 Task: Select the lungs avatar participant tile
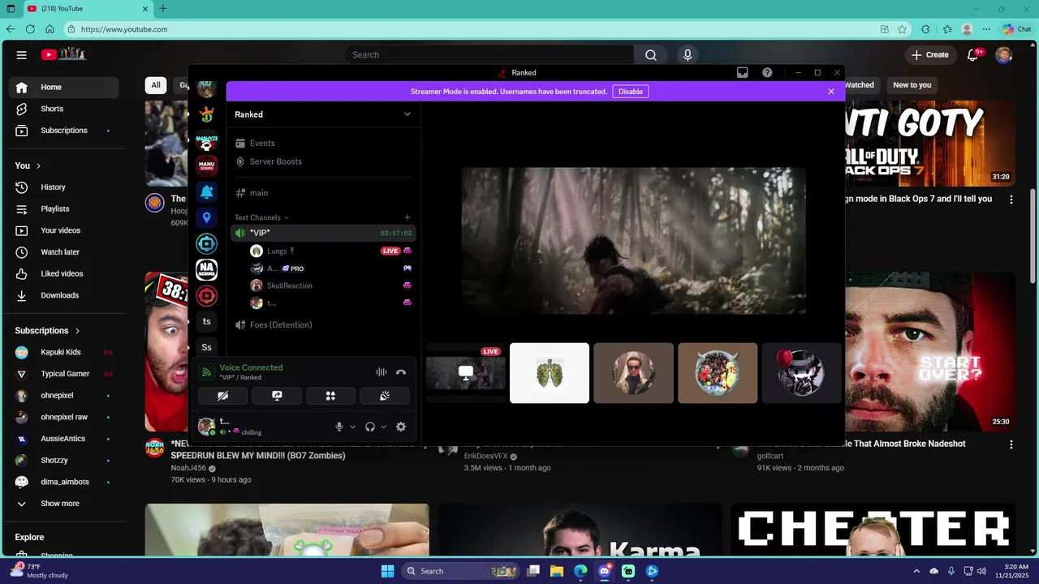point(550,373)
